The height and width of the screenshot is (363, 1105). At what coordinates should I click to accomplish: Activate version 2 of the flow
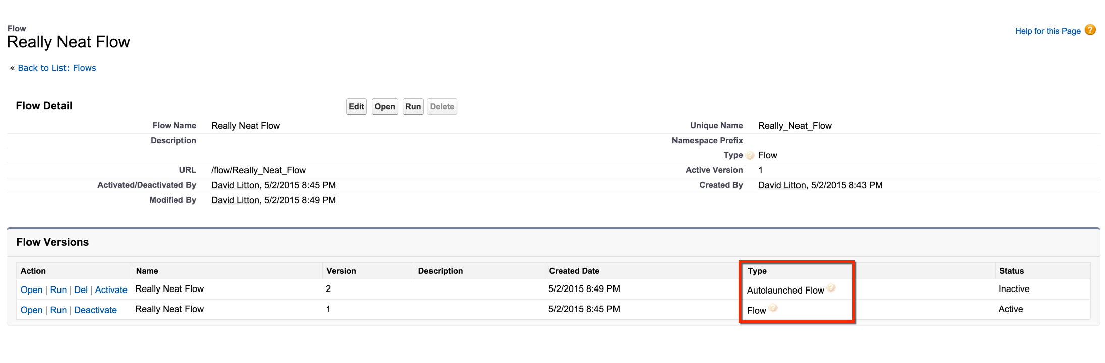pyautogui.click(x=111, y=290)
